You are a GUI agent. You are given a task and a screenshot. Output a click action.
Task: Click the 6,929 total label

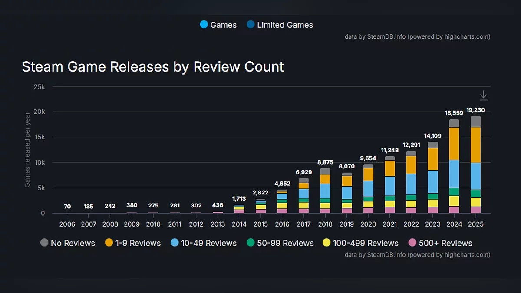[x=304, y=172]
